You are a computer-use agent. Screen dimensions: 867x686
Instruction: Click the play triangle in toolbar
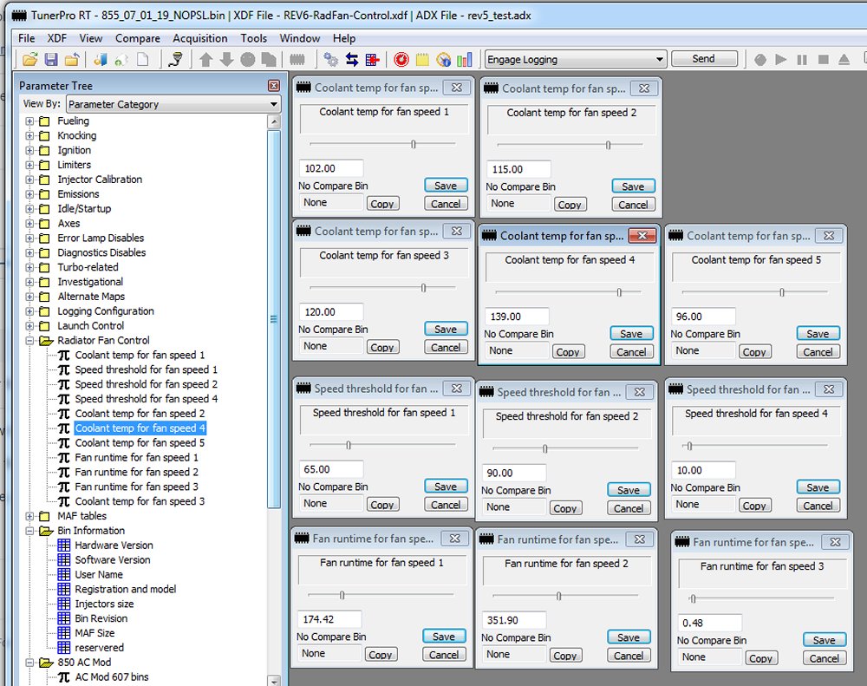click(781, 59)
